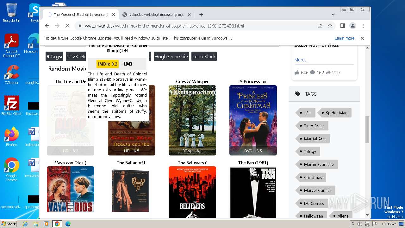Expand the tab search dropdown arrow
Viewport: 405px width, 228px height.
(333, 15)
